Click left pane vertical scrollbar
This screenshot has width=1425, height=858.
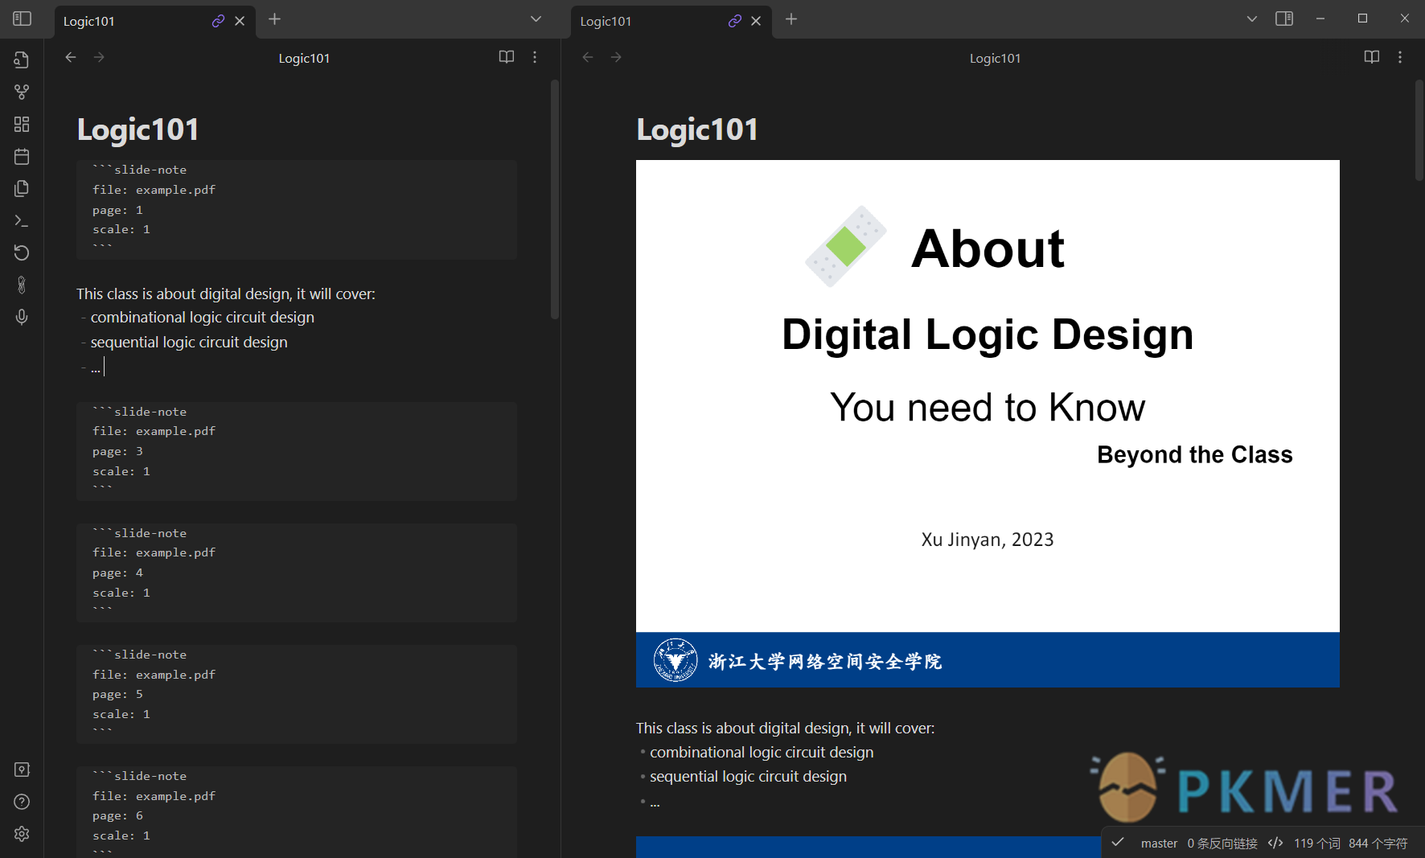click(555, 199)
